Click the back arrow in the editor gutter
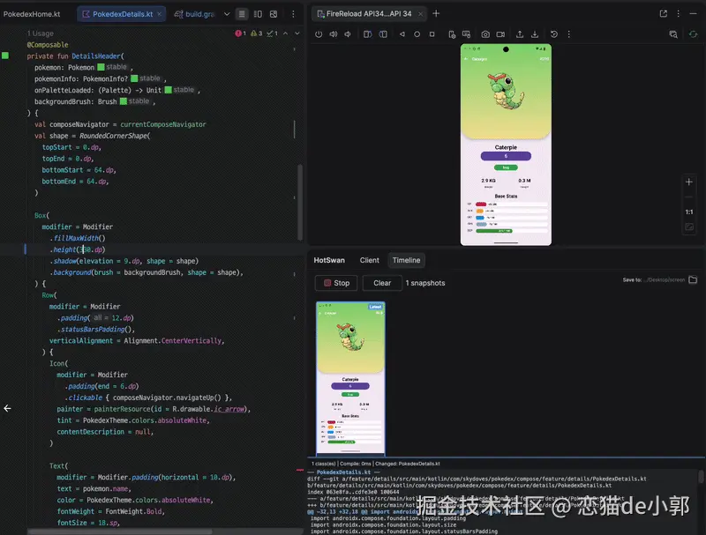The image size is (706, 535). click(7, 408)
